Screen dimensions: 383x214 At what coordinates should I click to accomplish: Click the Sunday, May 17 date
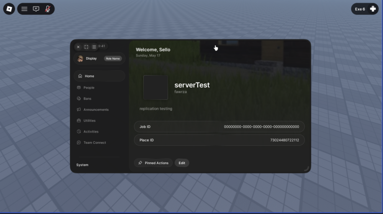click(x=148, y=56)
